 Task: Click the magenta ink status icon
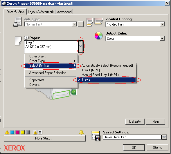pyautogui.click(x=17, y=132)
